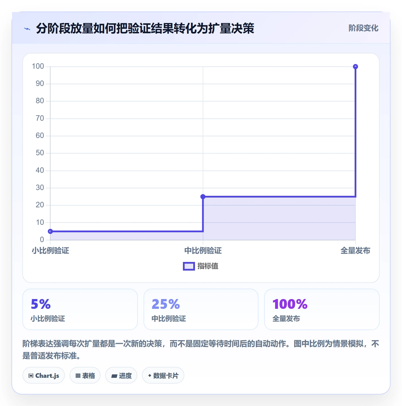Click the y-axis value 50
Image resolution: width=402 pixels, height=406 pixels.
[x=40, y=153]
